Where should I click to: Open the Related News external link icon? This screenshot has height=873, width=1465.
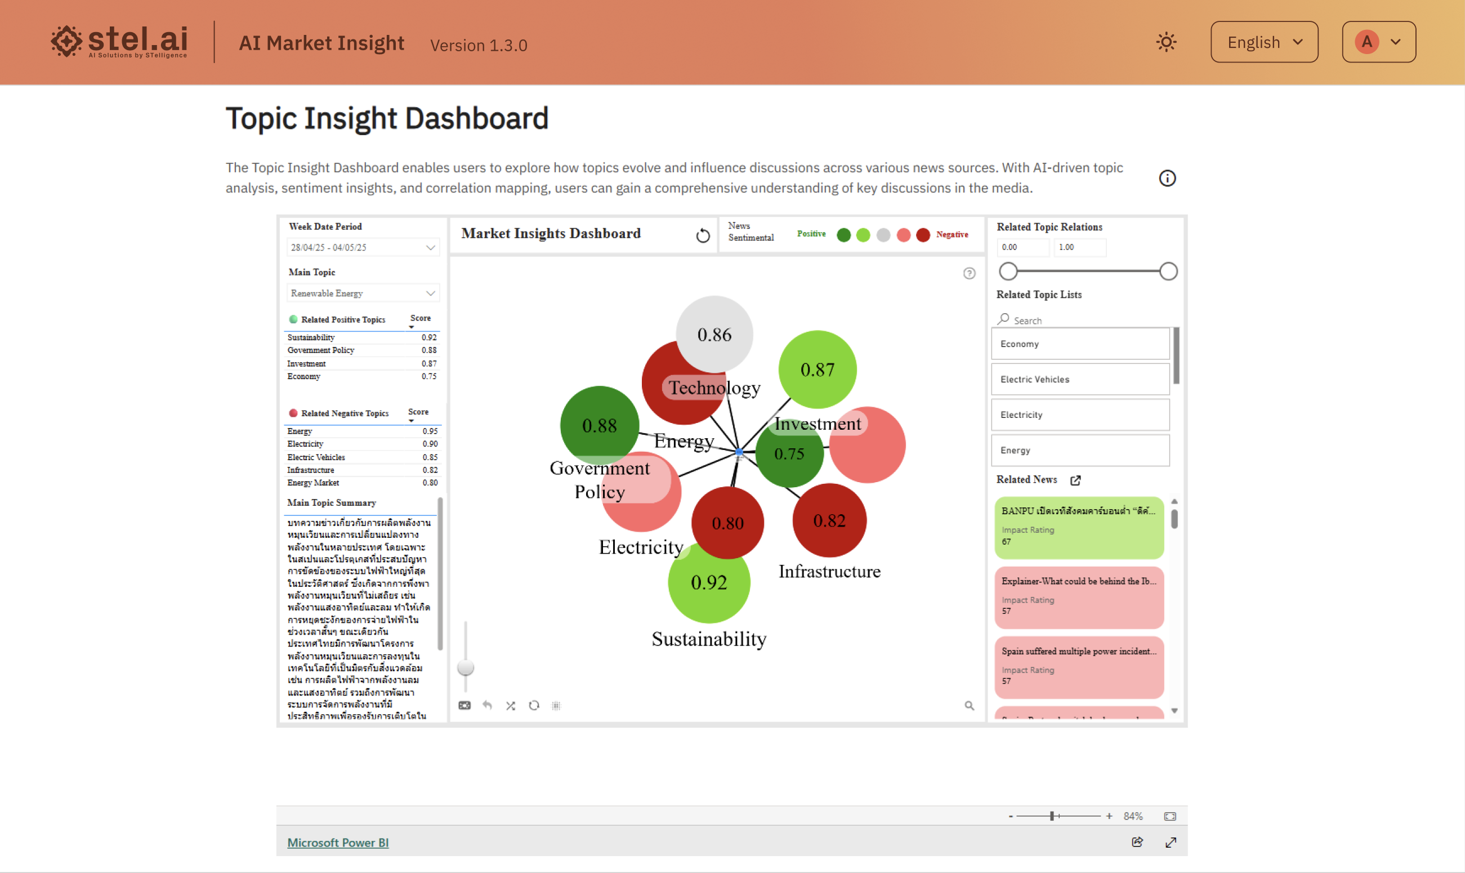click(1075, 480)
